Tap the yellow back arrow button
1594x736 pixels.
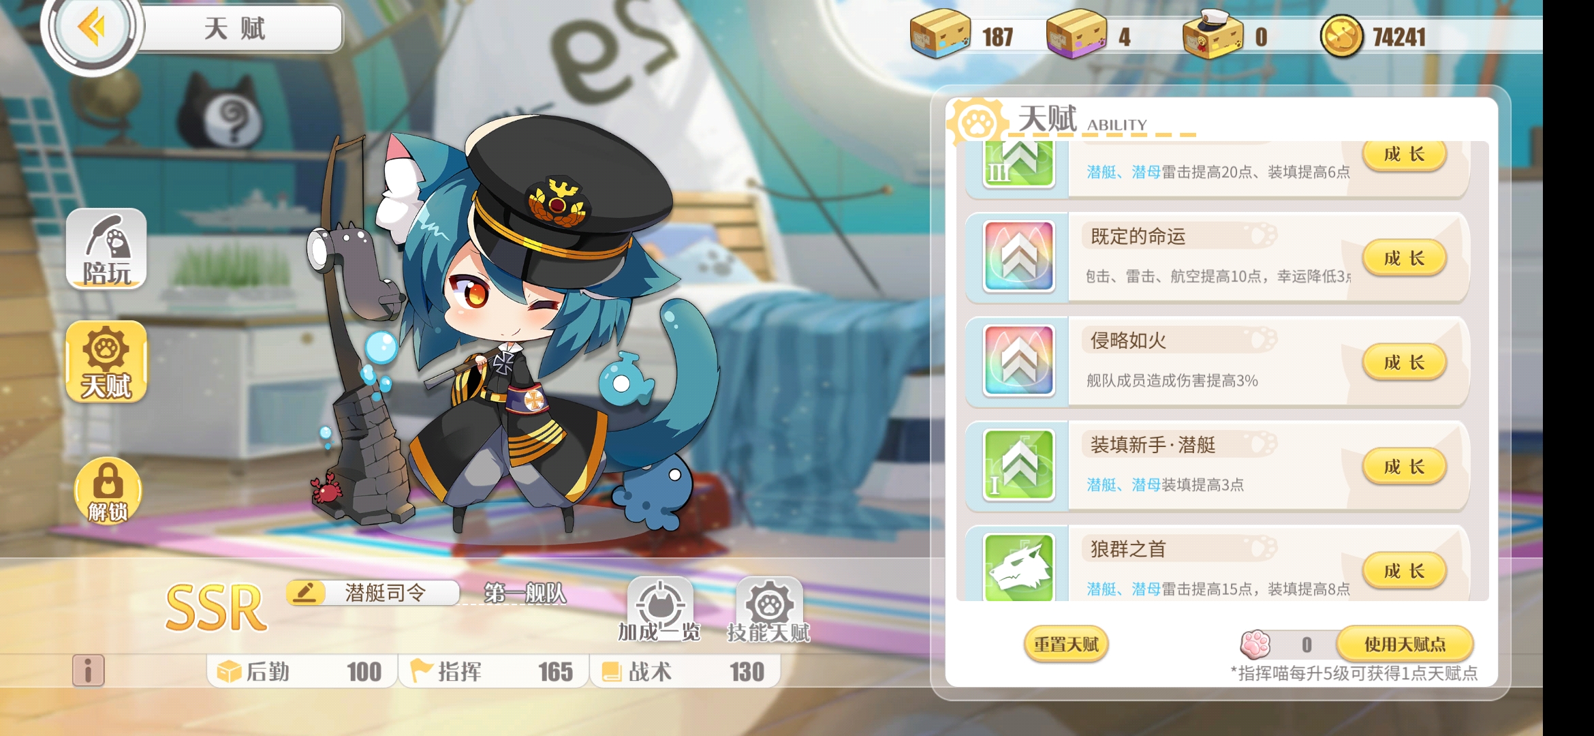[91, 27]
